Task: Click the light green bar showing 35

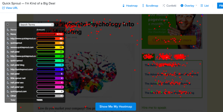Action: click(50, 52)
